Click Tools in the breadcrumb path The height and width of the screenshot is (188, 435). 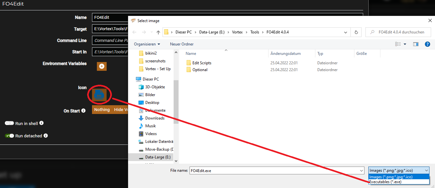[x=255, y=32]
